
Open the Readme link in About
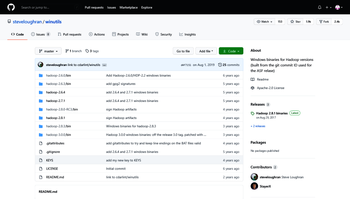(x=260, y=79)
